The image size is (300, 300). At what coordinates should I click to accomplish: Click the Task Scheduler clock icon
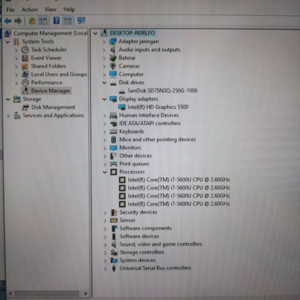pos(25,50)
